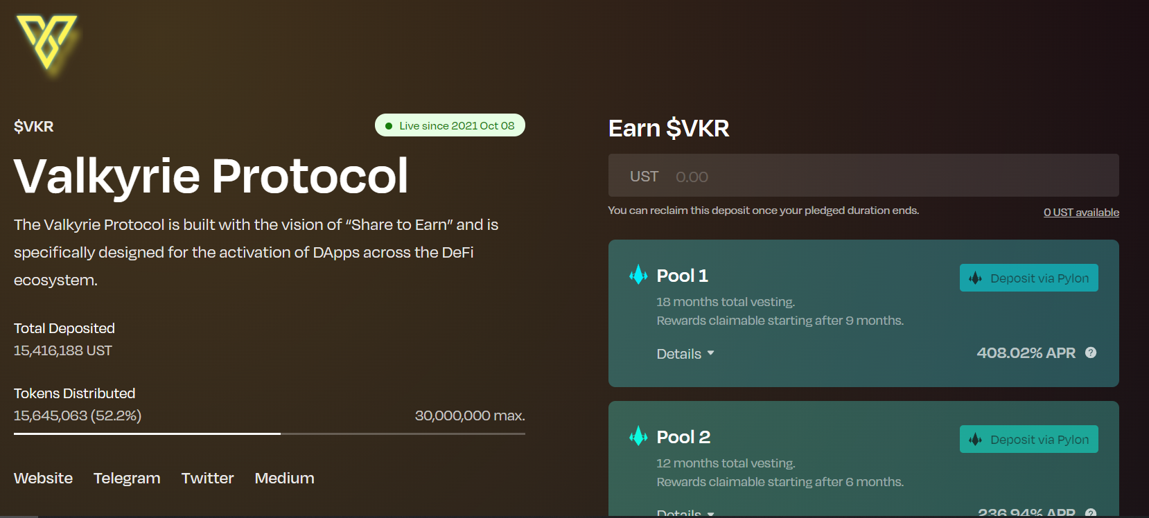Viewport: 1149px width, 518px height.
Task: Expand Details for Pool 1
Action: click(x=685, y=353)
